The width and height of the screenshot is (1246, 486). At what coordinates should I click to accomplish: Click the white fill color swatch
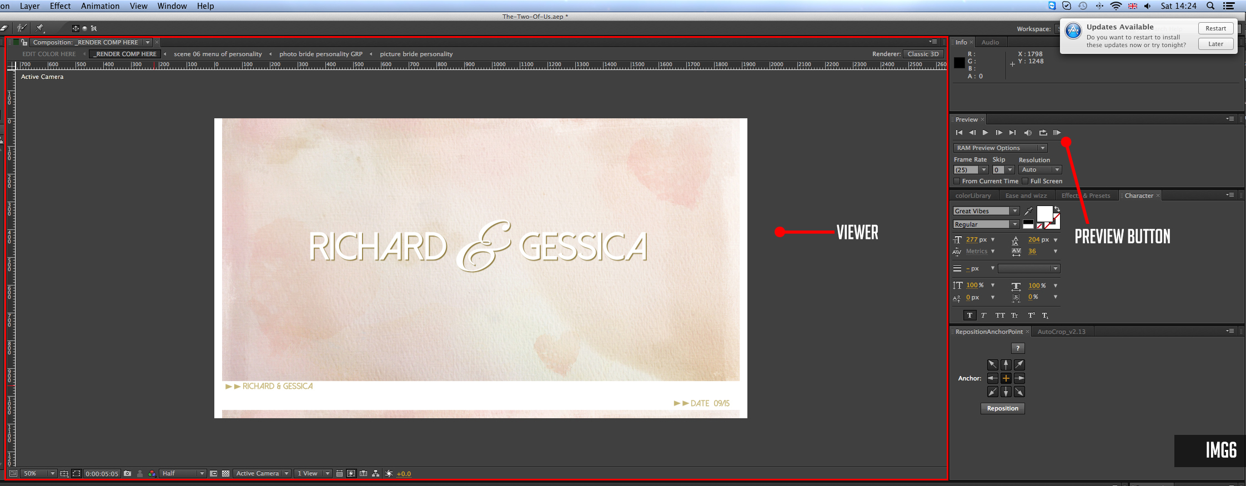(x=1044, y=213)
